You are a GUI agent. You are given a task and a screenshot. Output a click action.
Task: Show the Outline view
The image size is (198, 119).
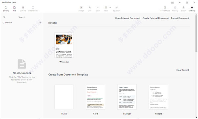[x=23, y=9]
